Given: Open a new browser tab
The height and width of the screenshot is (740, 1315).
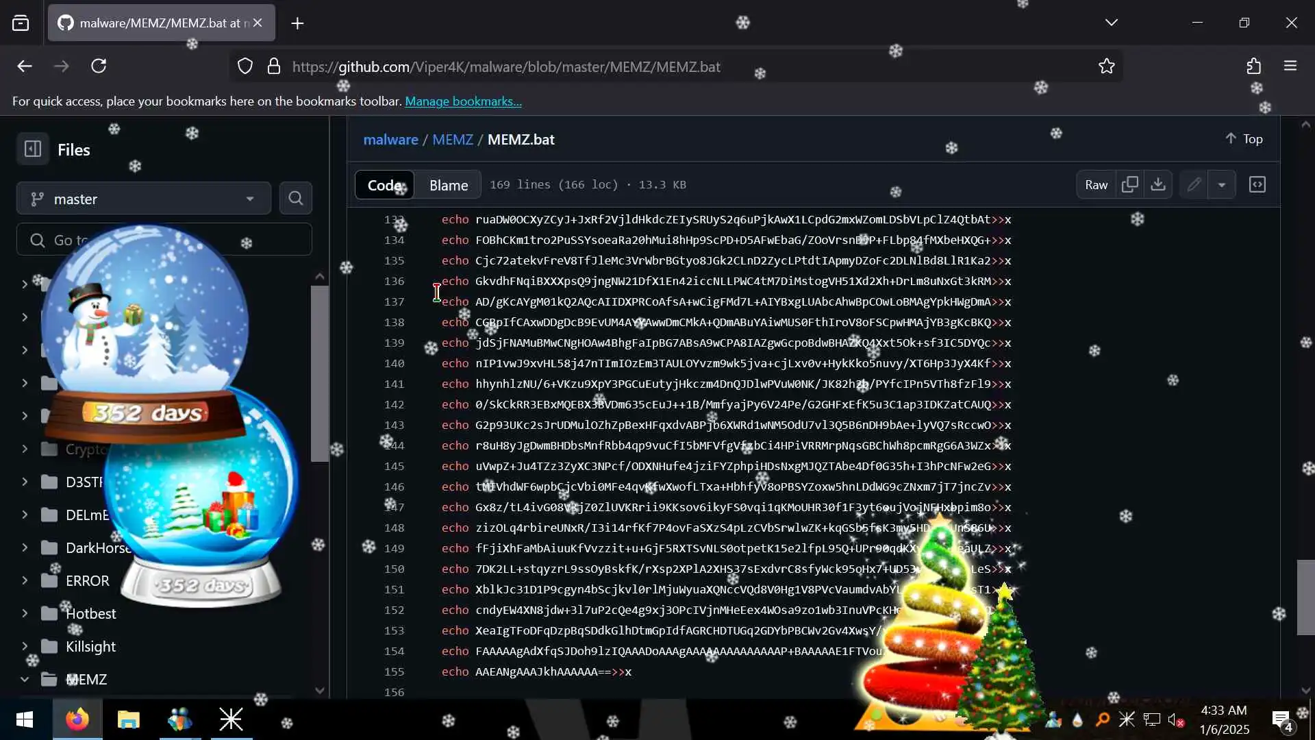Looking at the screenshot, I should (x=297, y=23).
